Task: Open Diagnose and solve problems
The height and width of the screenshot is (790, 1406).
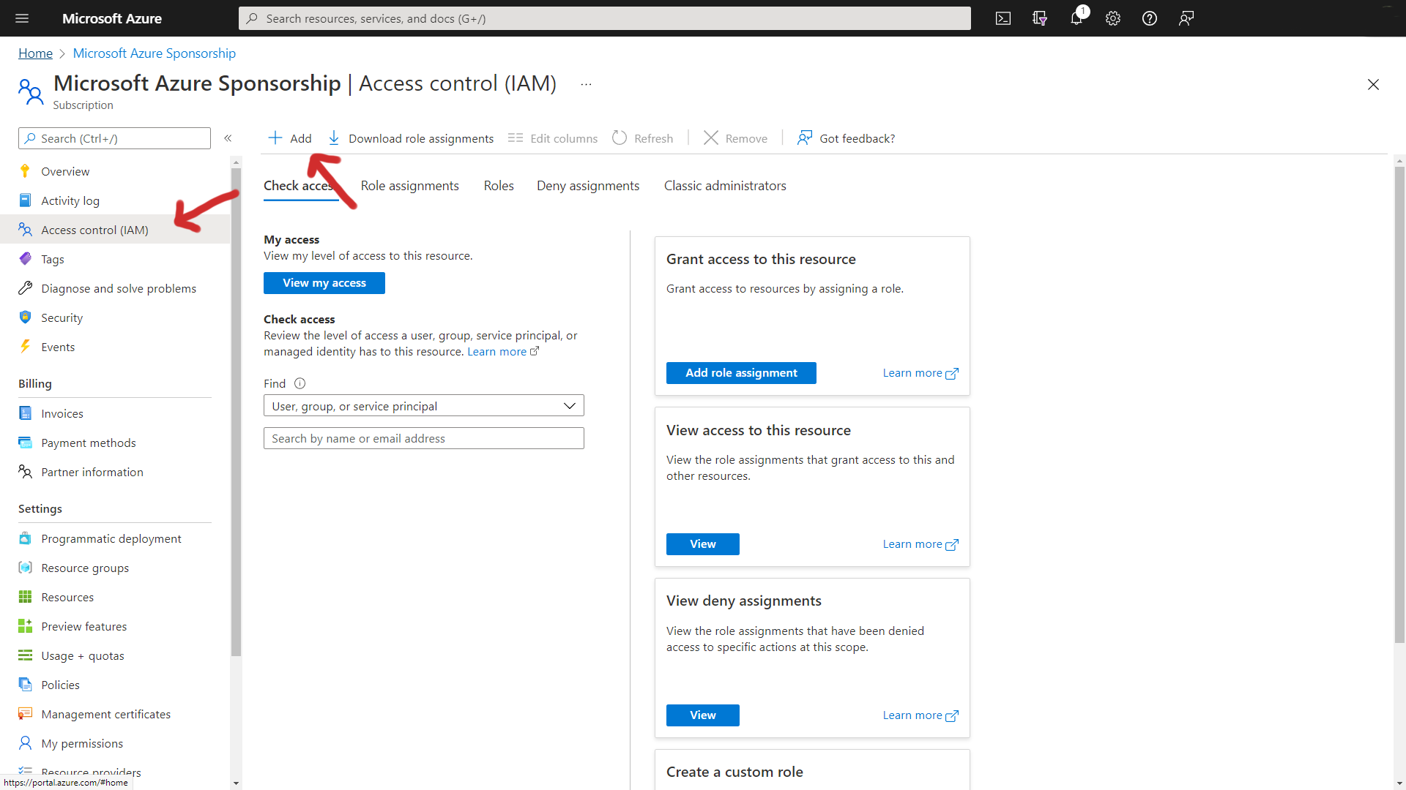Action: click(115, 288)
